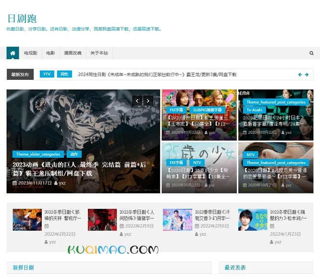
Task: Advance main slider to next slide
Action: click(148, 101)
